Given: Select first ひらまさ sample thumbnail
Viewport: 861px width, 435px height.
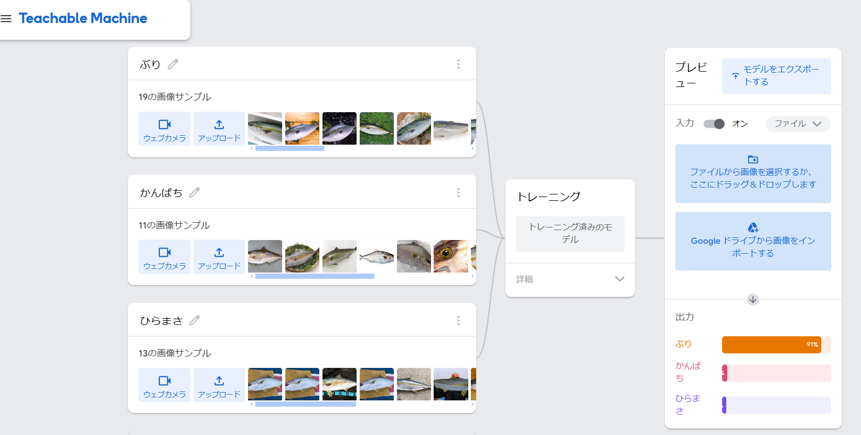Looking at the screenshot, I should coord(265,384).
